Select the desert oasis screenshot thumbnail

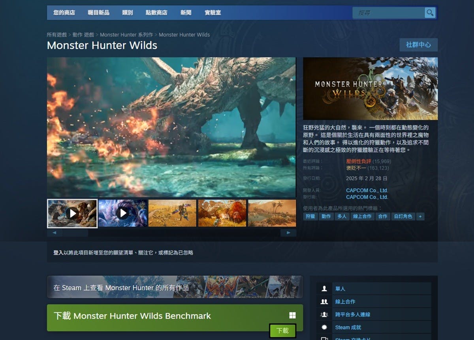272,213
